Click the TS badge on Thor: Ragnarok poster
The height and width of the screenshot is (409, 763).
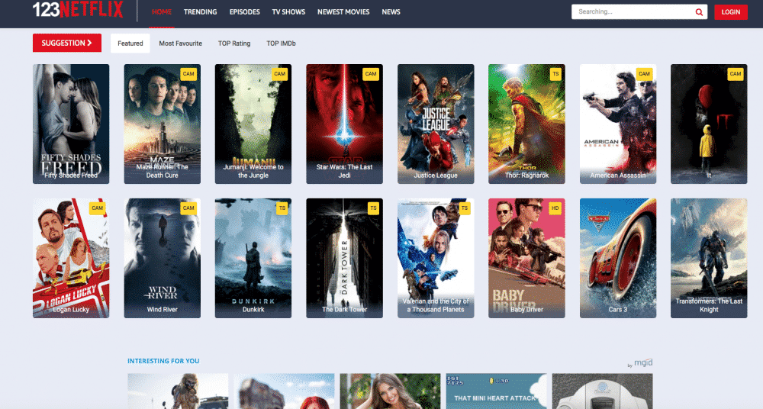pyautogui.click(x=555, y=74)
